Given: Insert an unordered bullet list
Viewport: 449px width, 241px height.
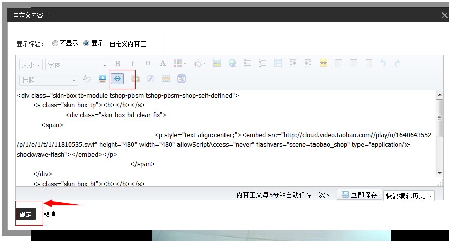Looking at the screenshot, I should coord(247,64).
